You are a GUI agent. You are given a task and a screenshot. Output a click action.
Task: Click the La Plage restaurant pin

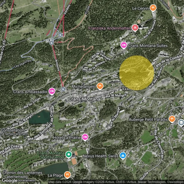[x=67, y=175]
